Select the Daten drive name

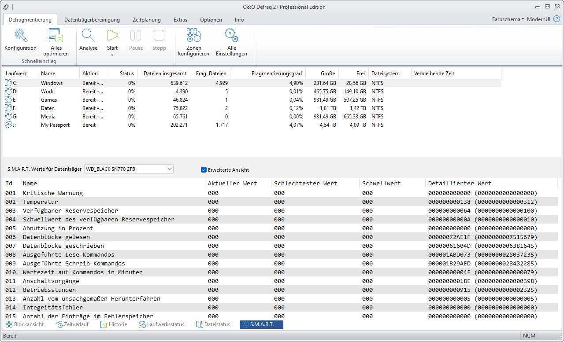[x=48, y=108]
